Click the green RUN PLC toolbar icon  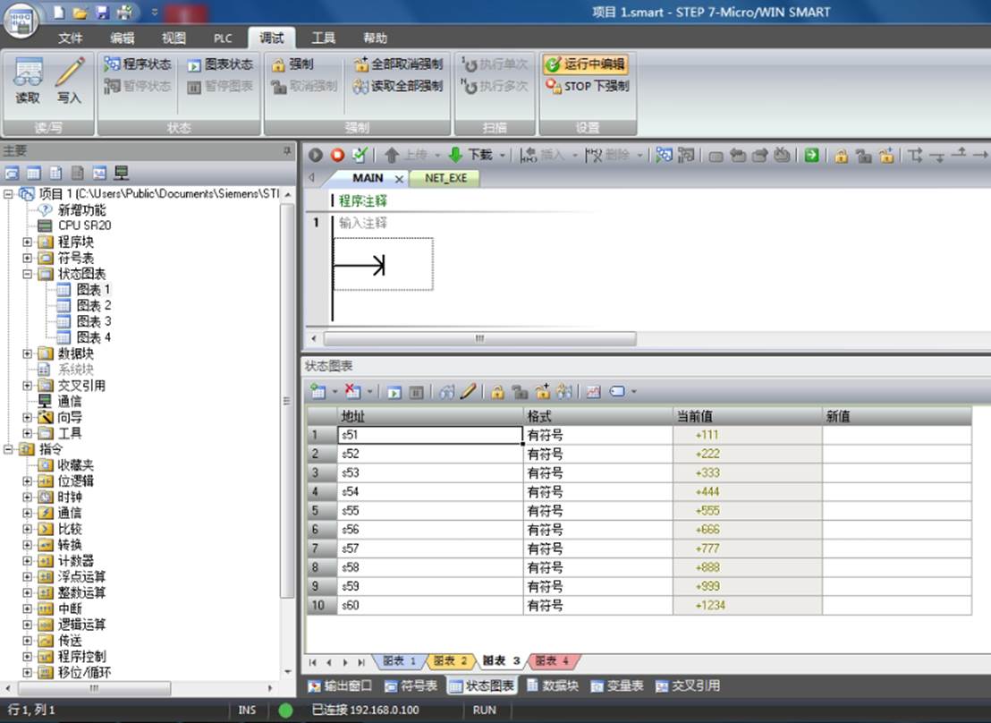coord(316,155)
